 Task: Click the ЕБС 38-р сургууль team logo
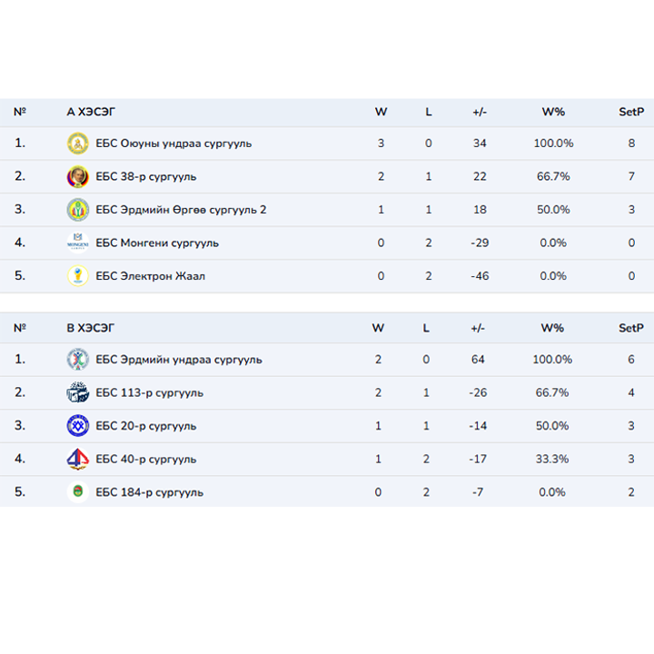(78, 176)
